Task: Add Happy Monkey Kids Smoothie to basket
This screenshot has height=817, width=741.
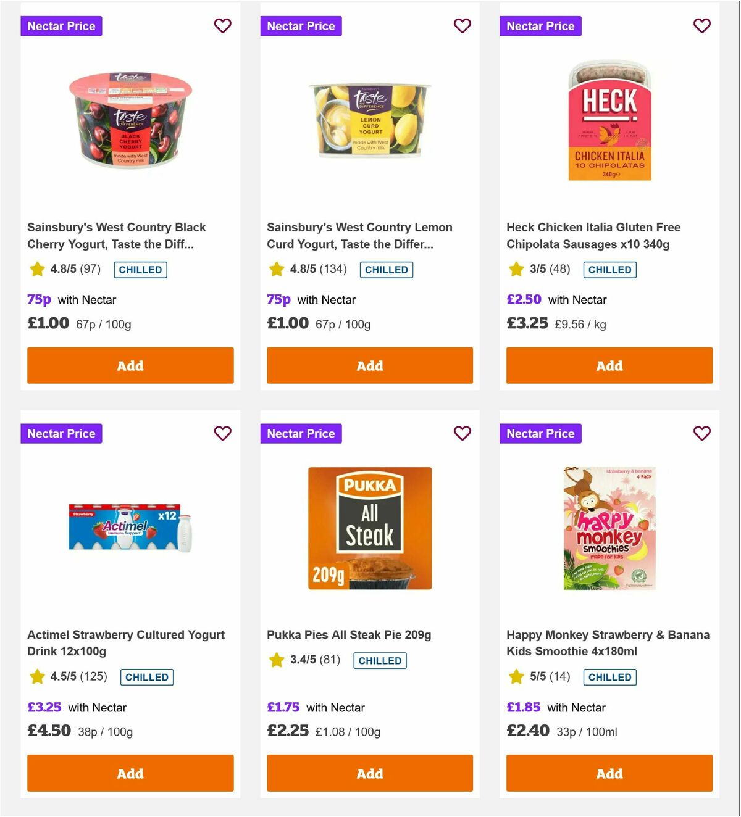Action: tap(609, 773)
